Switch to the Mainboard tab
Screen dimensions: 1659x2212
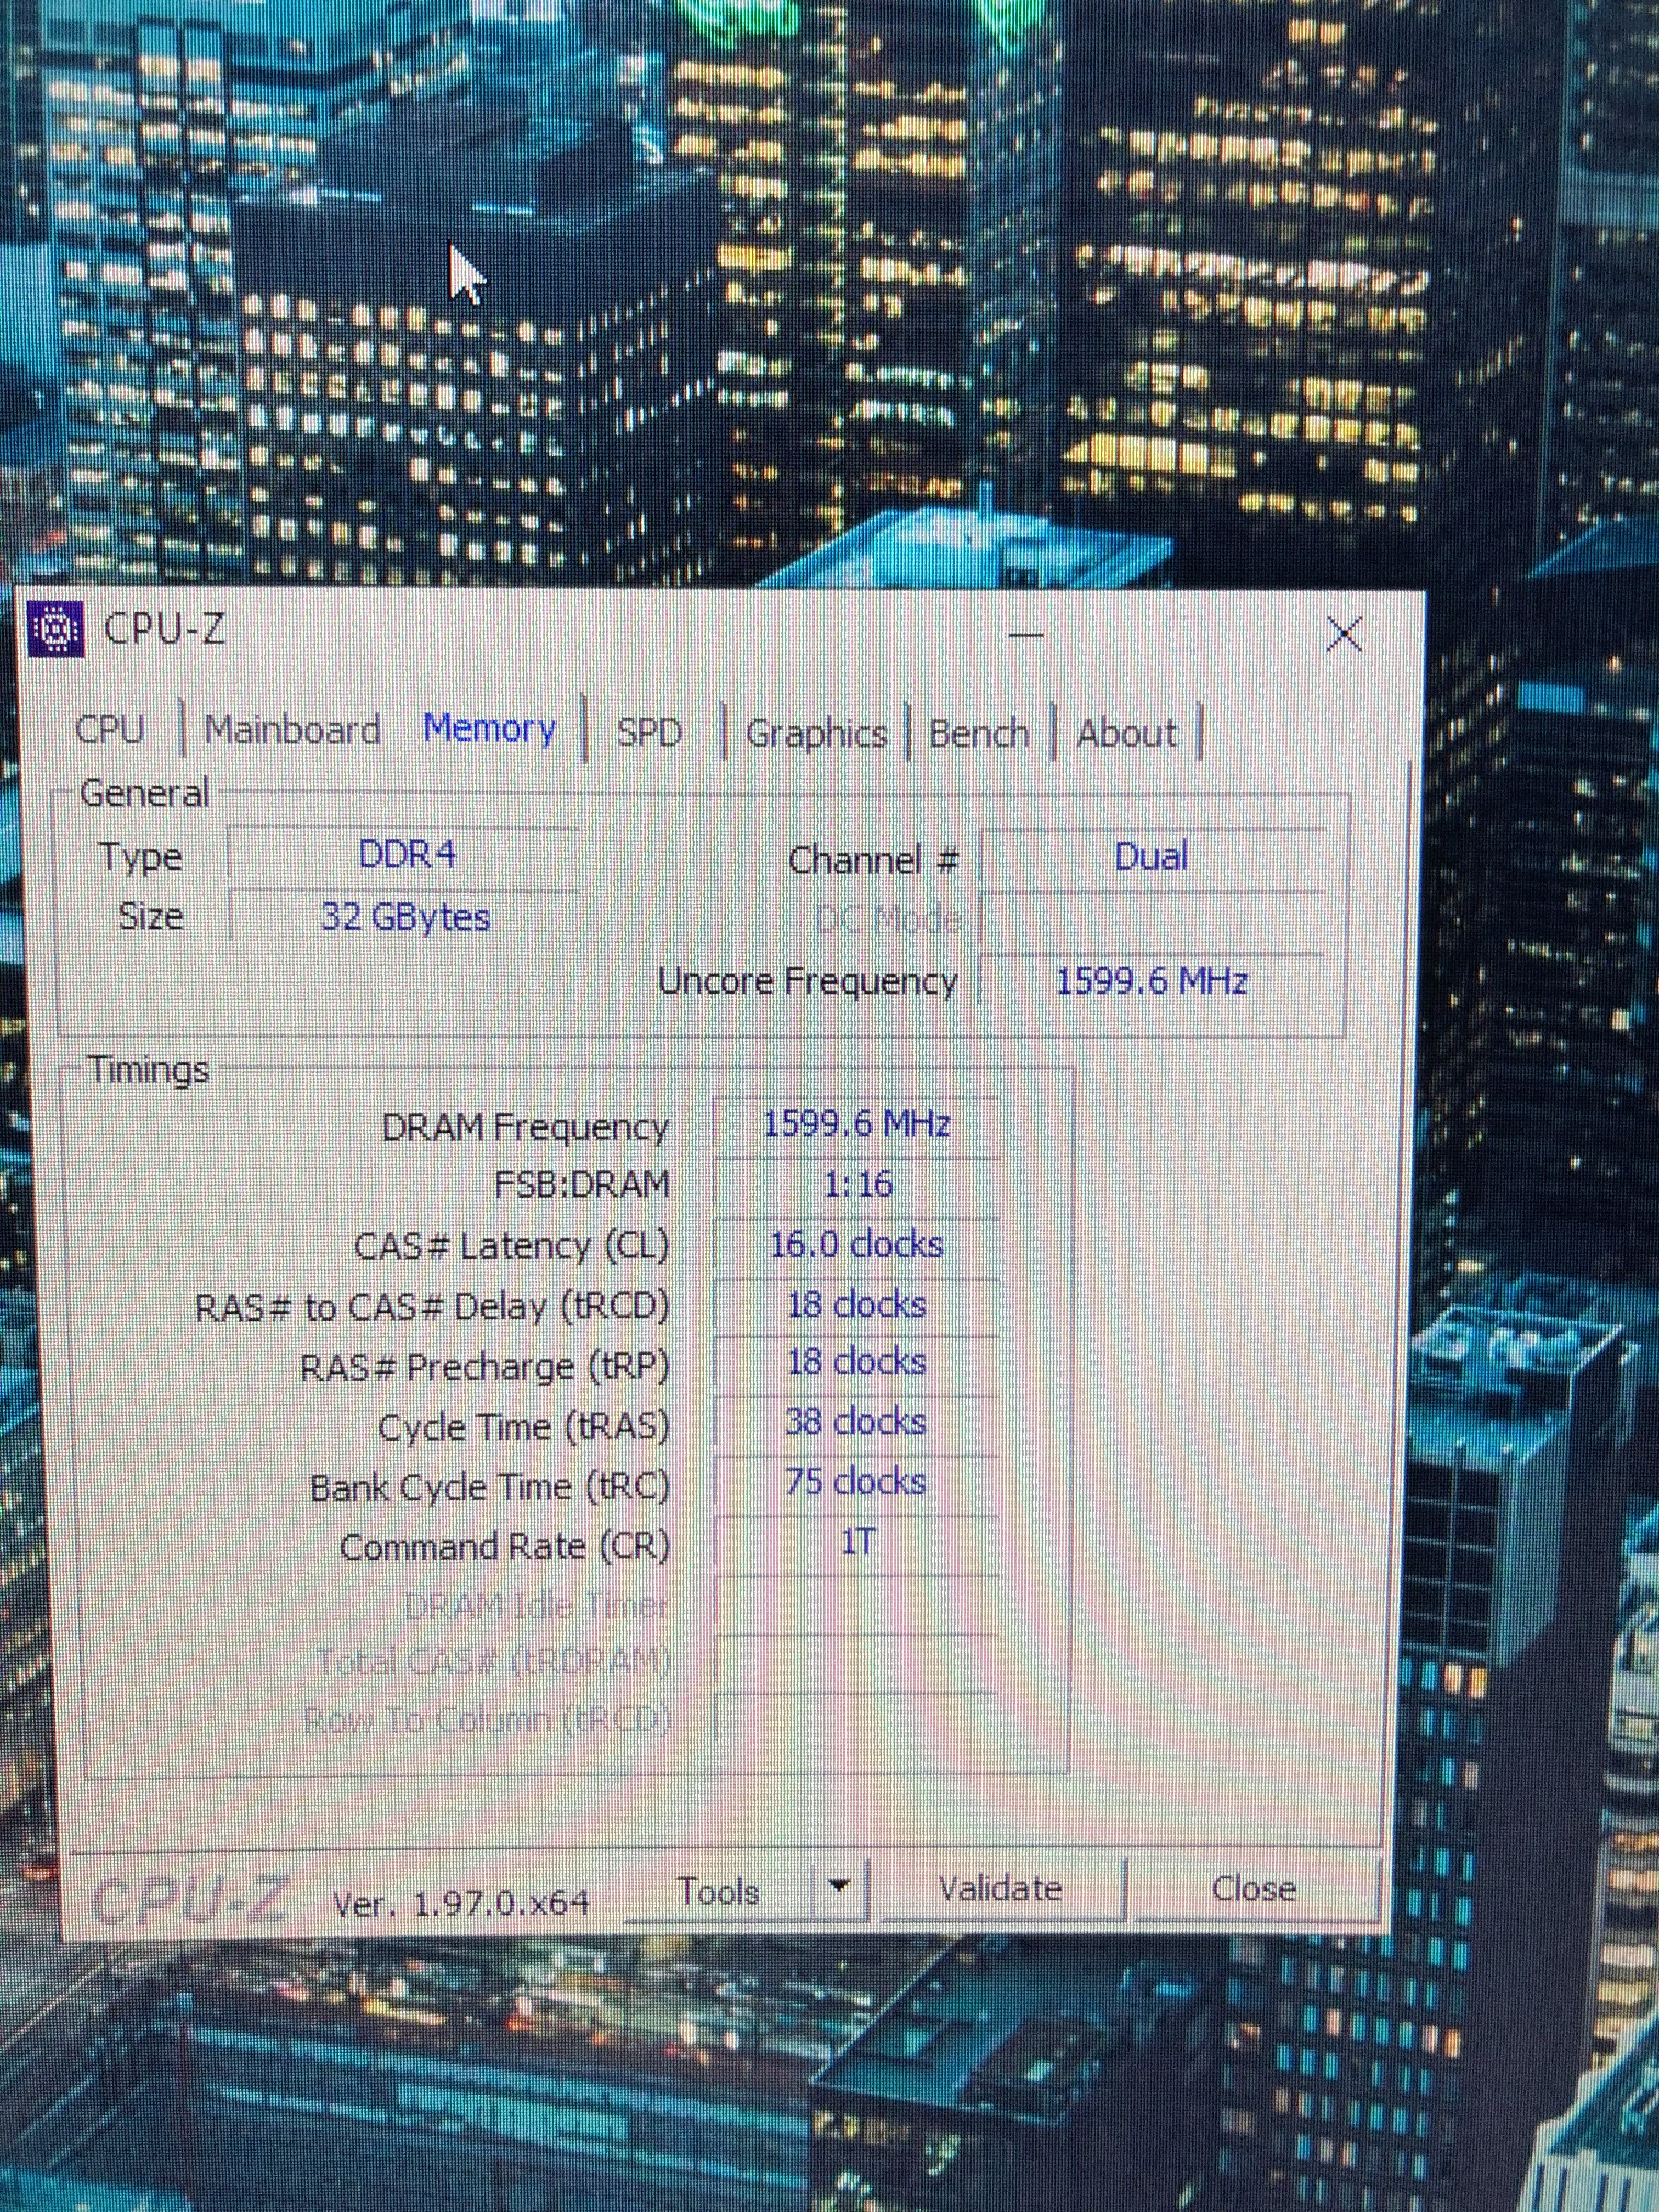click(292, 730)
